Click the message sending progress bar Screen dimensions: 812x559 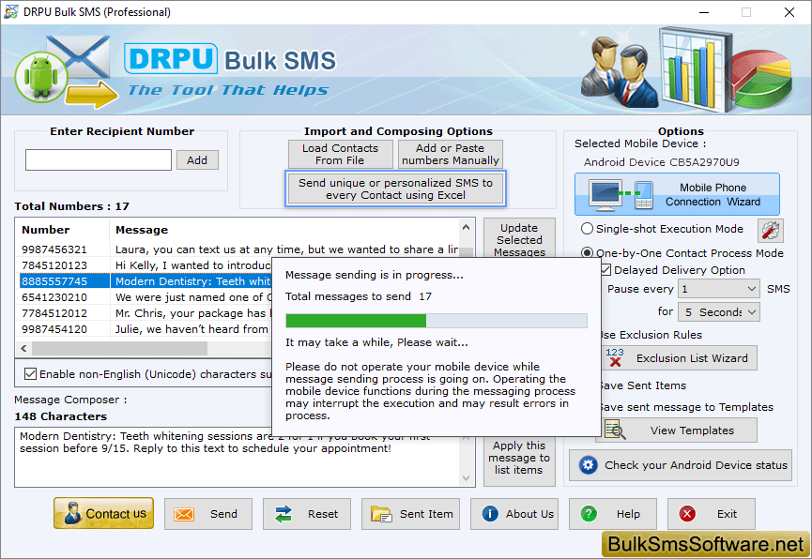point(436,321)
